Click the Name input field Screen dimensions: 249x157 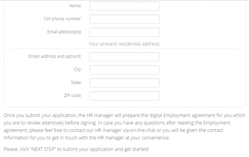click(x=124, y=6)
